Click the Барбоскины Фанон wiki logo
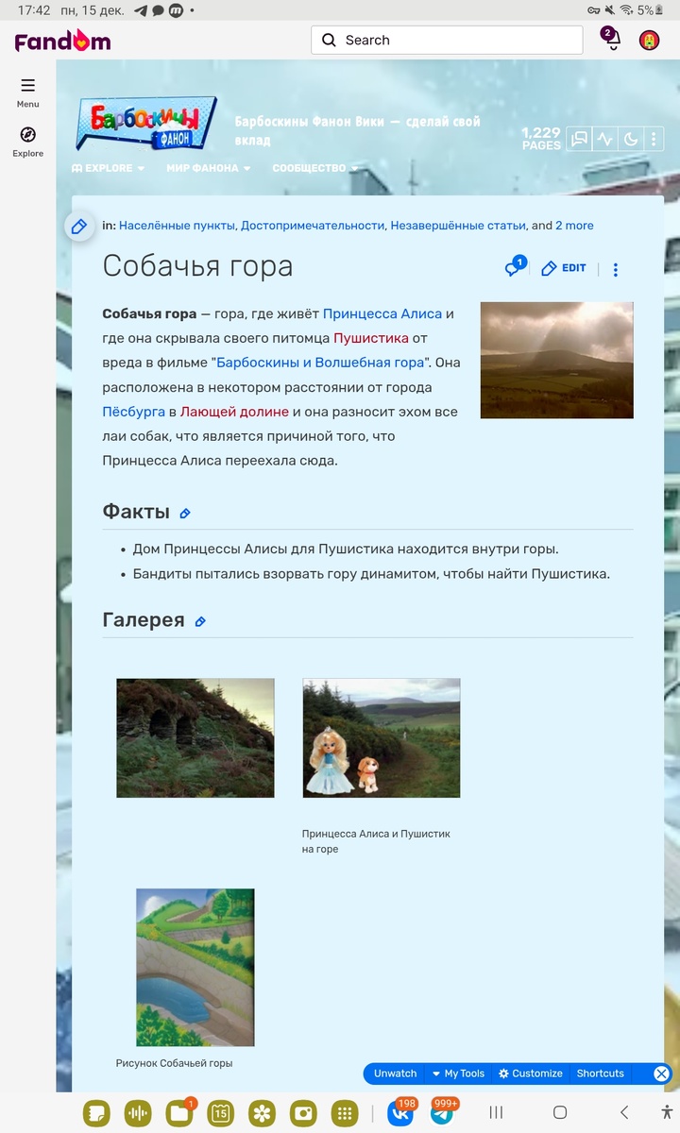This screenshot has height=1133, width=680. coord(146,124)
